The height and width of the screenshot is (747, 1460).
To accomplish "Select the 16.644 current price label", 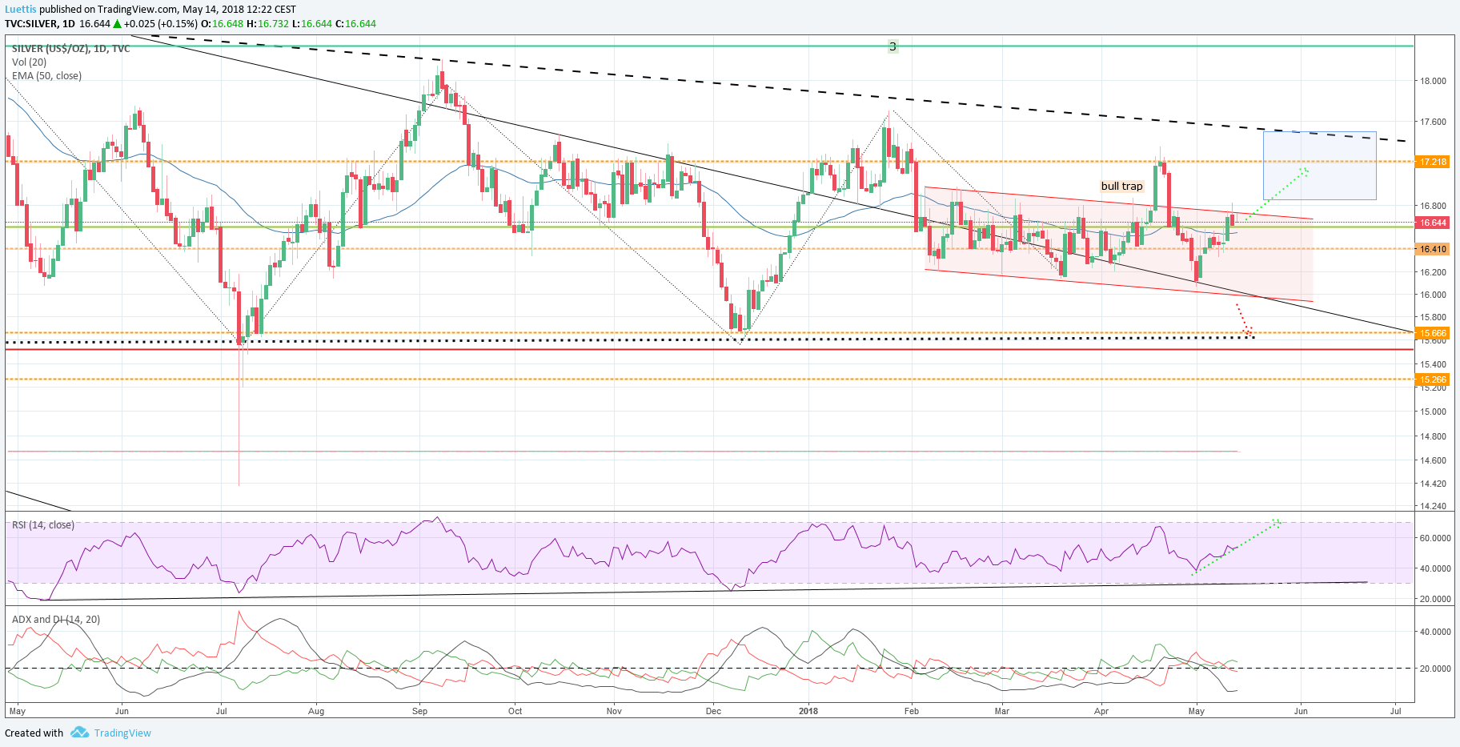I will coord(1433,223).
